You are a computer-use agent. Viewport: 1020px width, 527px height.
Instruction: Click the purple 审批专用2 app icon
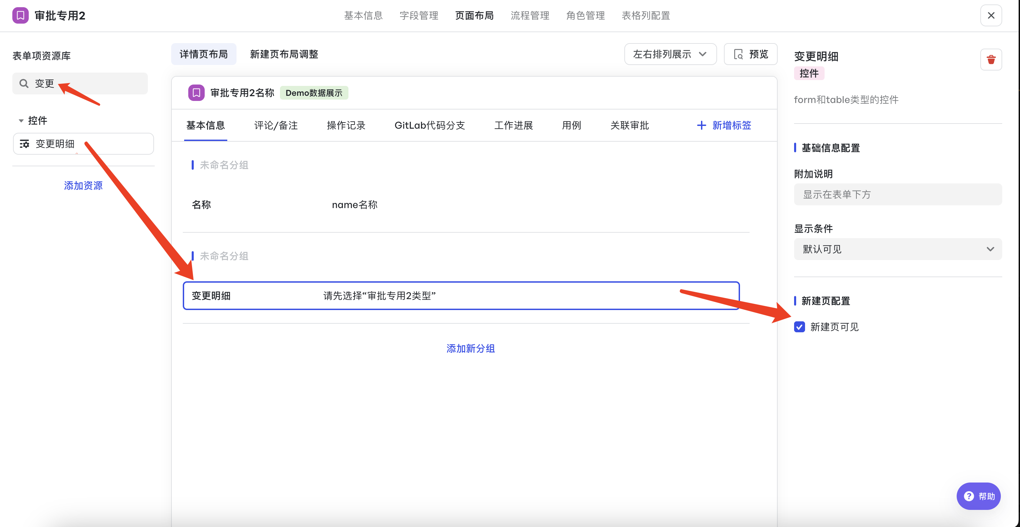click(20, 15)
